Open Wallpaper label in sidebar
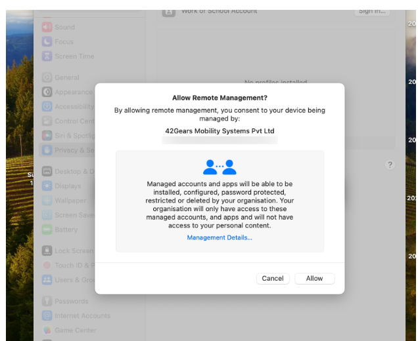Viewport: 418px width, 341px height. (70, 200)
